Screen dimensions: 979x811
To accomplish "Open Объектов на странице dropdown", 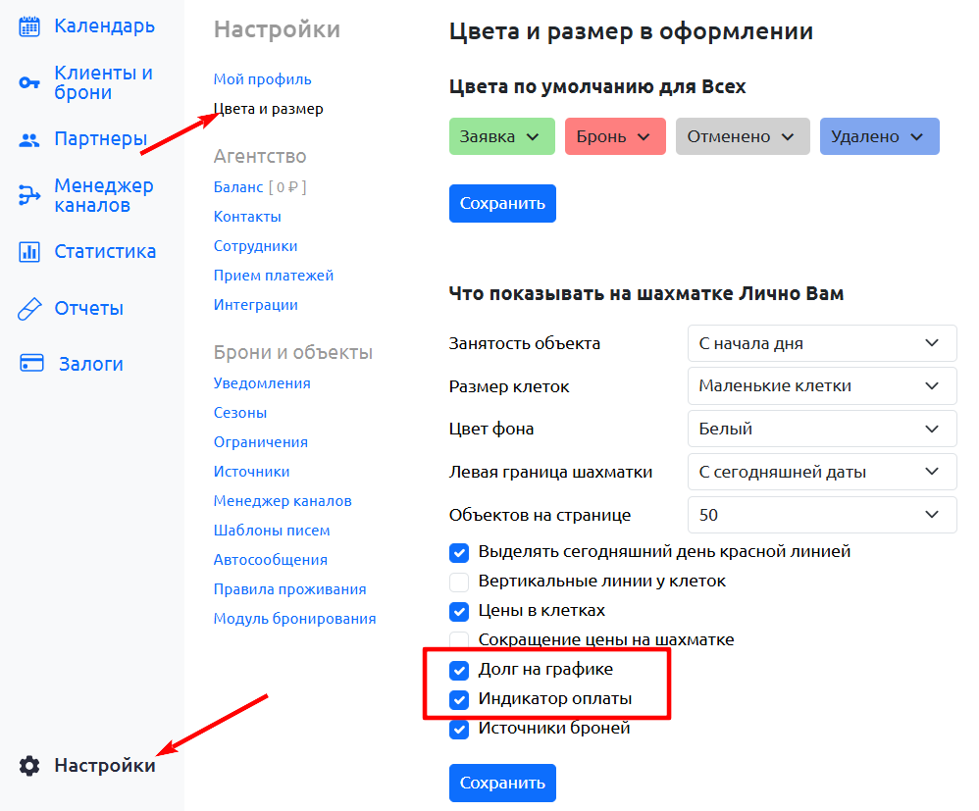I will (822, 515).
